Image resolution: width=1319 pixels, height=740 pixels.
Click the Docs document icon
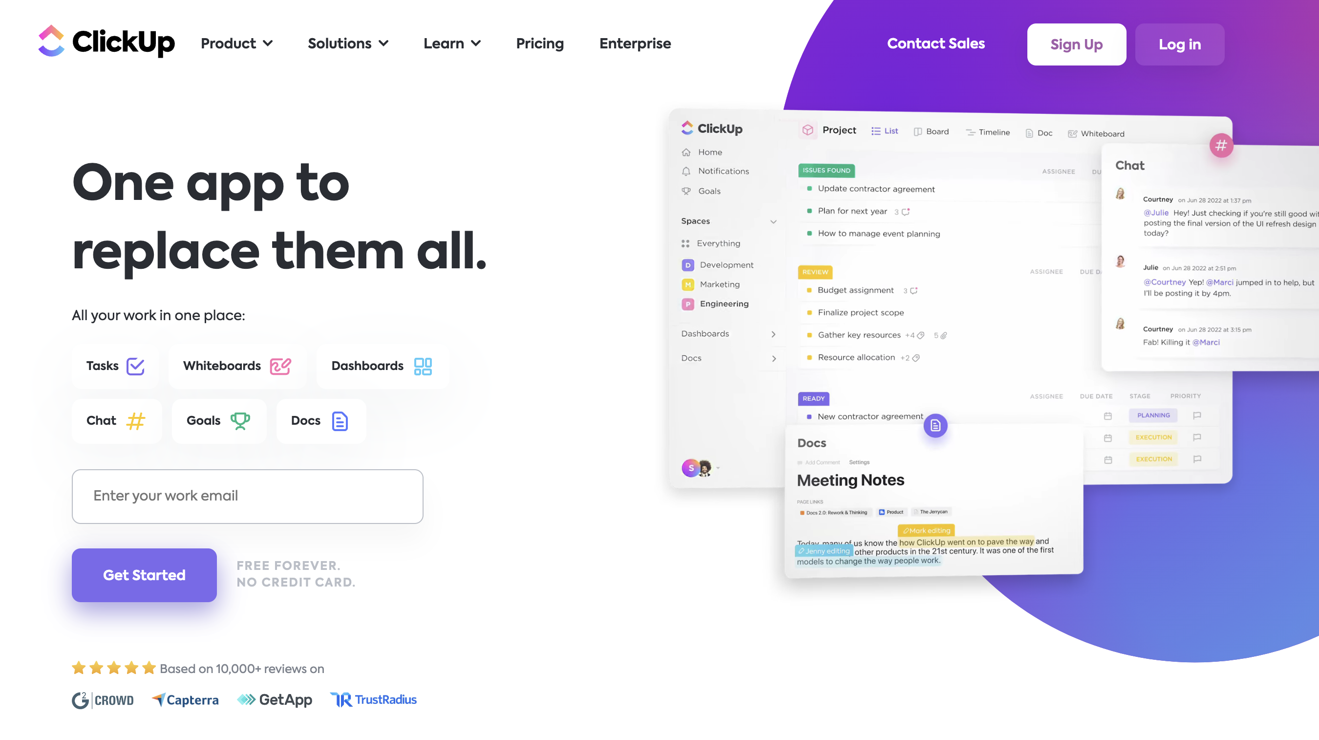(339, 421)
